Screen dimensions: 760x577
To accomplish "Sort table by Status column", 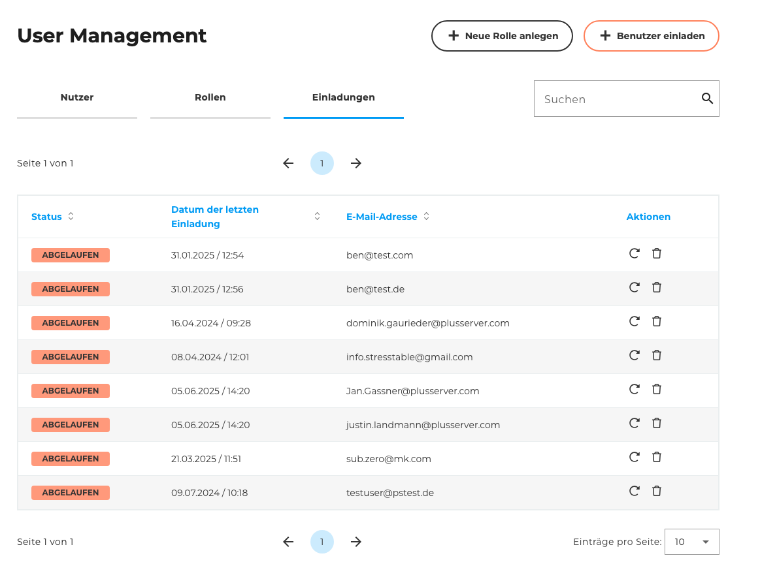I will coord(70,216).
